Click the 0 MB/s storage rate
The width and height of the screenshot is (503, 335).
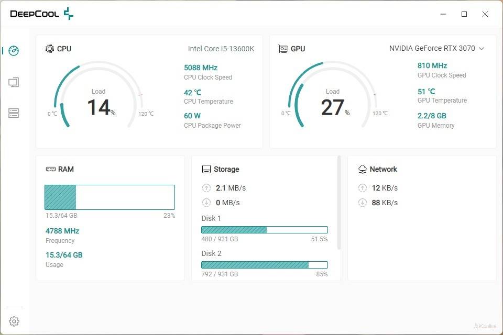point(228,203)
